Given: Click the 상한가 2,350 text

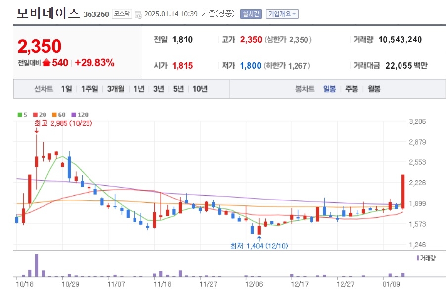Looking at the screenshot, I should pyautogui.click(x=288, y=40).
